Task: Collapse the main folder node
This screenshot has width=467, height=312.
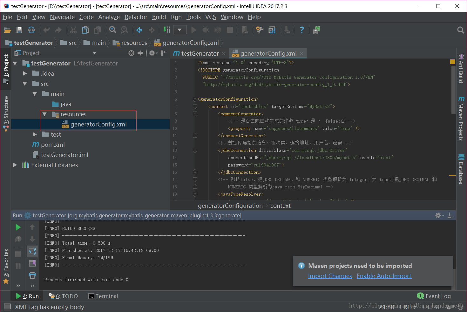Action: [x=35, y=94]
